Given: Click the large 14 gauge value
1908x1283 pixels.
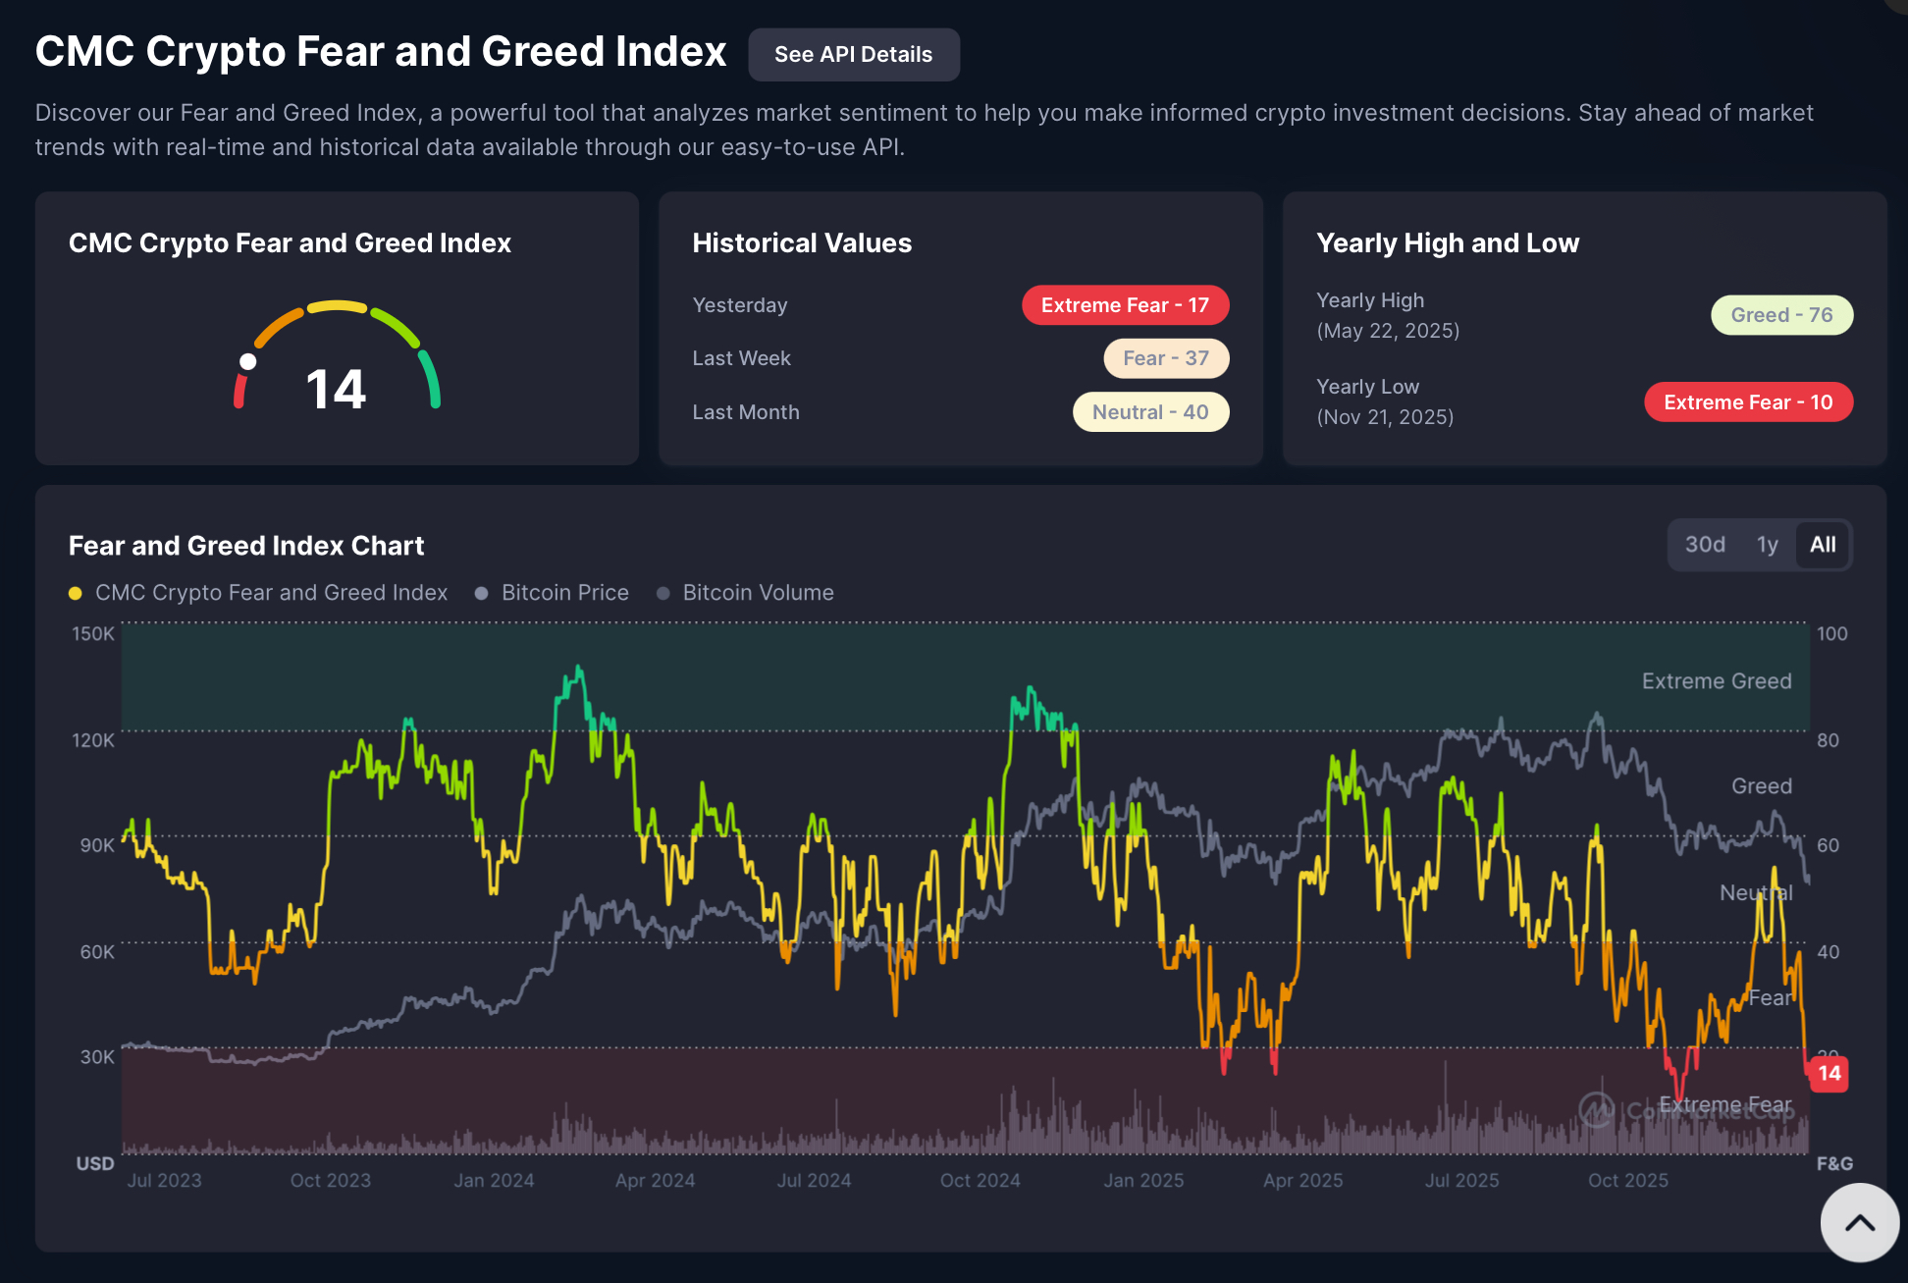Looking at the screenshot, I should click(336, 389).
